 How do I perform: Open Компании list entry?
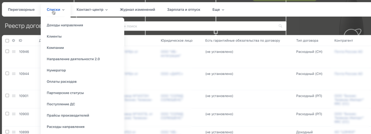pyautogui.click(x=55, y=48)
